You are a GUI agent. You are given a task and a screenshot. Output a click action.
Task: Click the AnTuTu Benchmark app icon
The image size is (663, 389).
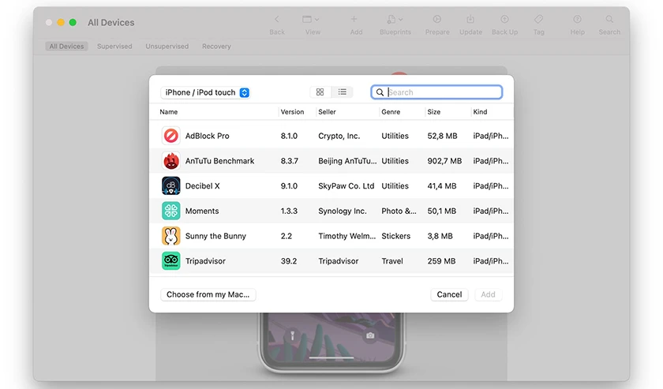point(170,161)
